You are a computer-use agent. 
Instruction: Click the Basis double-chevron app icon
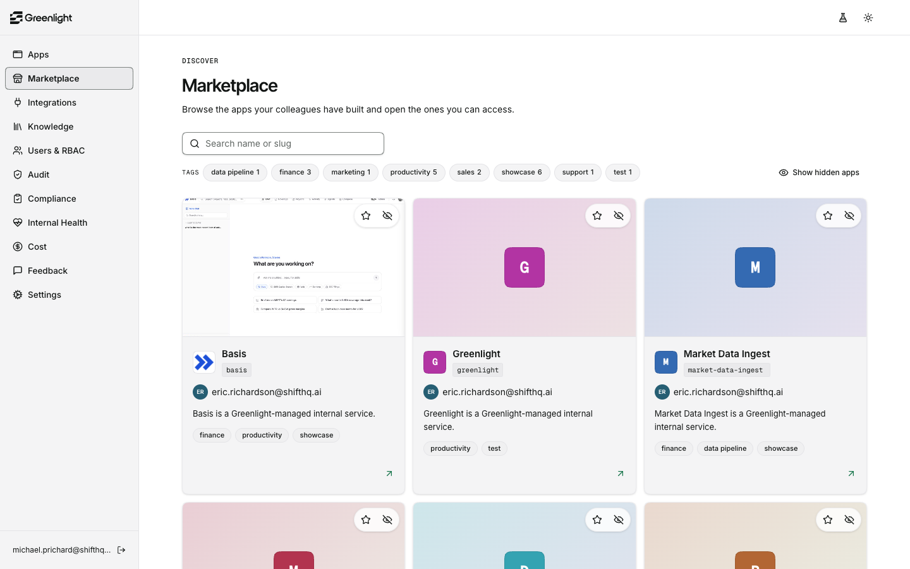pyautogui.click(x=204, y=362)
